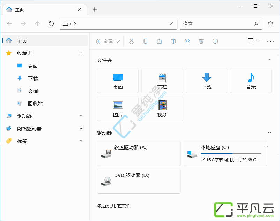Viewport: 280px width, 221px height.
Task: Collapse the 文件夹 section
Action: coord(270,60)
